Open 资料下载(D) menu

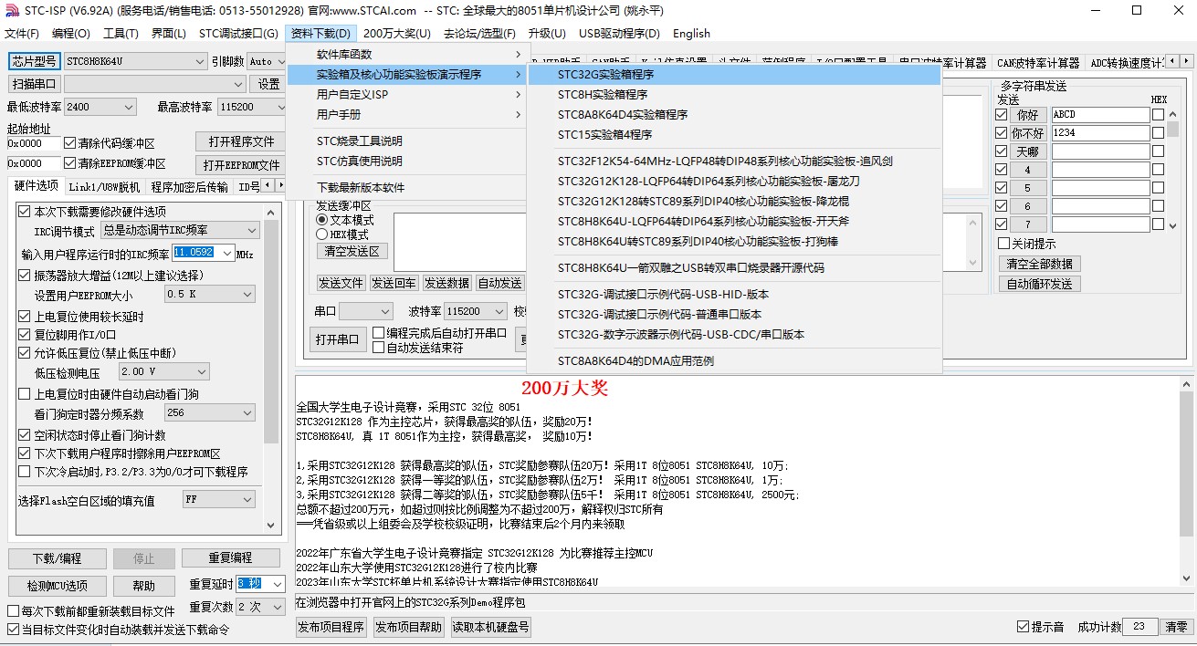pyautogui.click(x=320, y=34)
